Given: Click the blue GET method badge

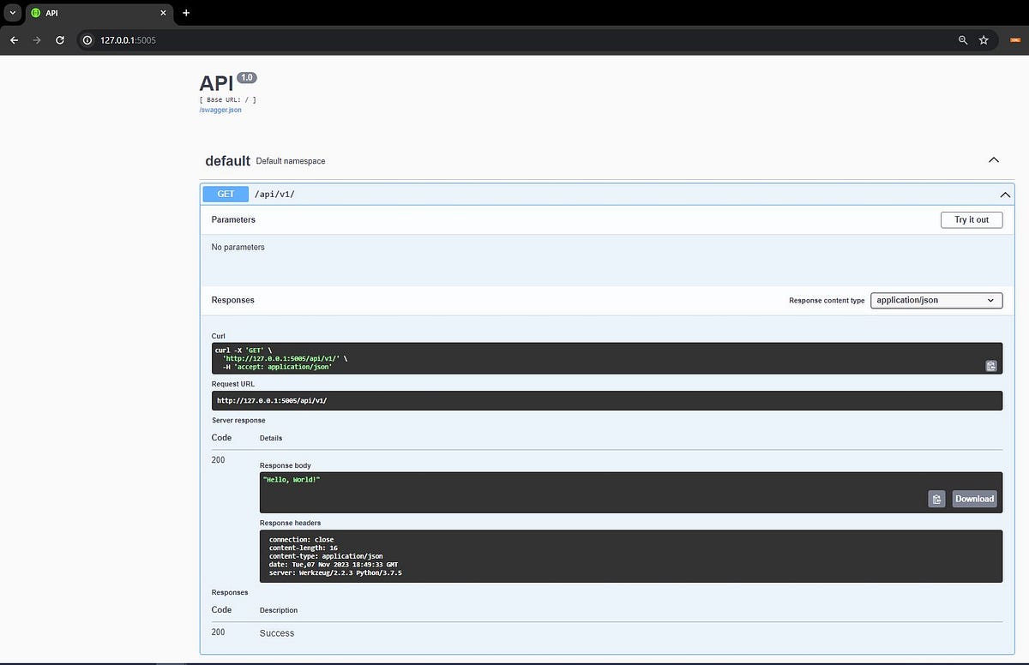Looking at the screenshot, I should [x=225, y=194].
